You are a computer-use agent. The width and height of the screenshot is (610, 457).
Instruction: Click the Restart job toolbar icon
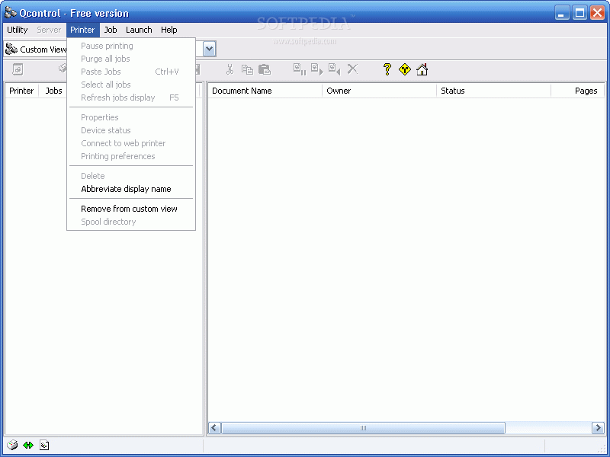point(335,69)
